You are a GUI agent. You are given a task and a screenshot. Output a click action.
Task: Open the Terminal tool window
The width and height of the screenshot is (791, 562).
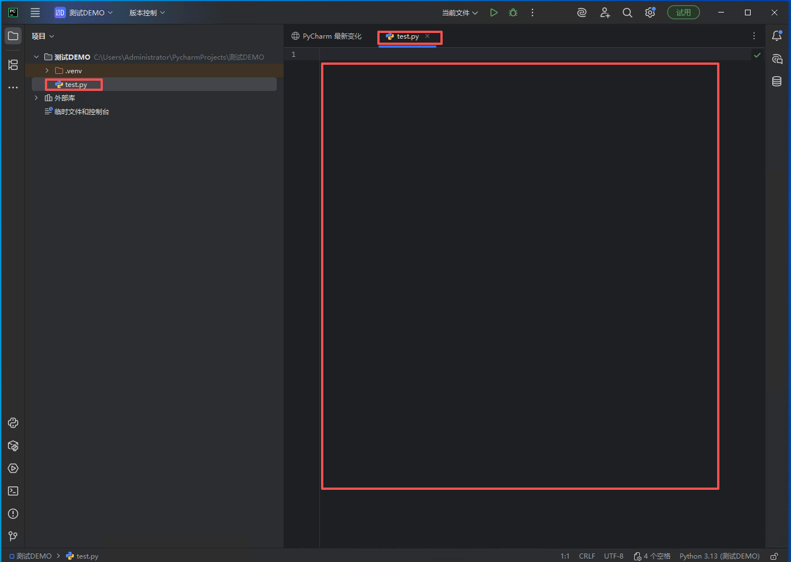(13, 491)
